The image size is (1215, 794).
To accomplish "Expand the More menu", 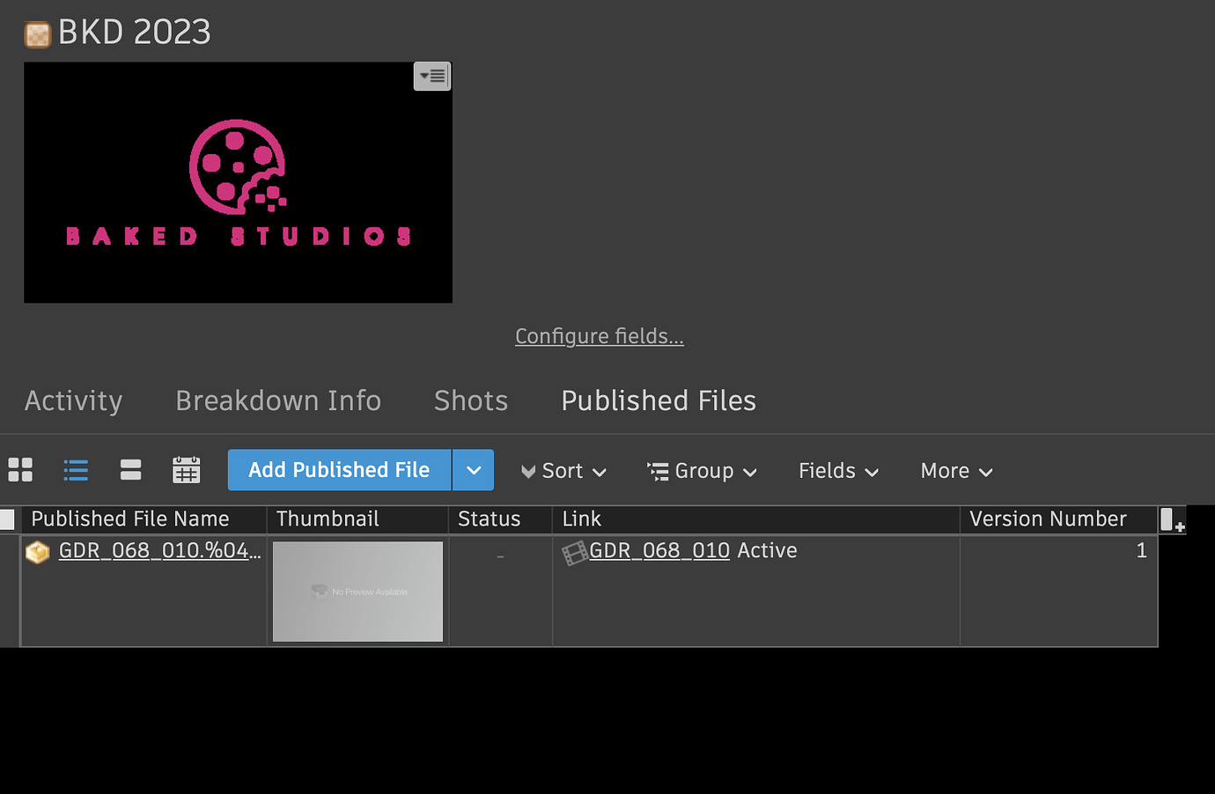I will pos(954,470).
